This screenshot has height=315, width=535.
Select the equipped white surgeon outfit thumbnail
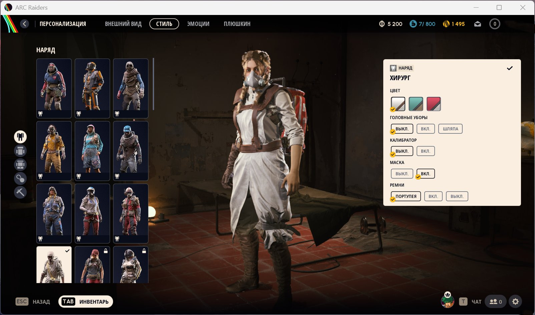54,265
